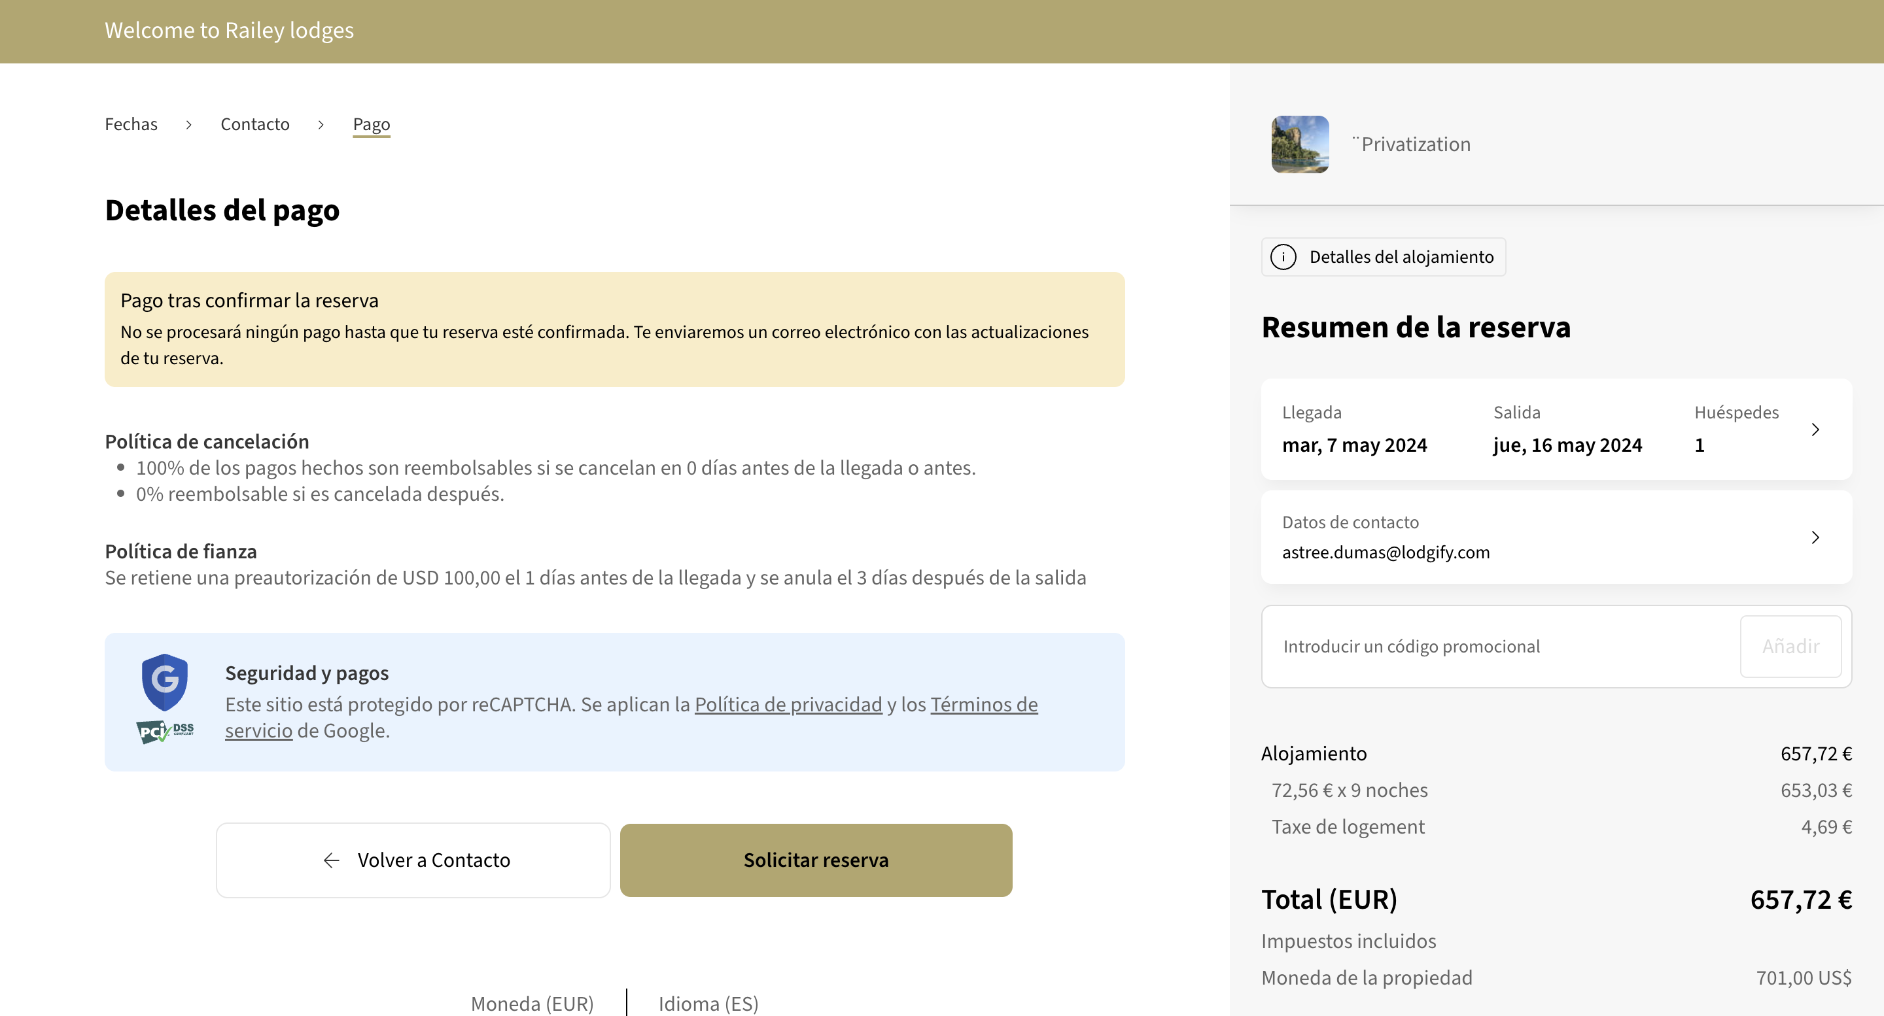Click the Solicitar reserva button
1884x1016 pixels.
click(x=816, y=860)
